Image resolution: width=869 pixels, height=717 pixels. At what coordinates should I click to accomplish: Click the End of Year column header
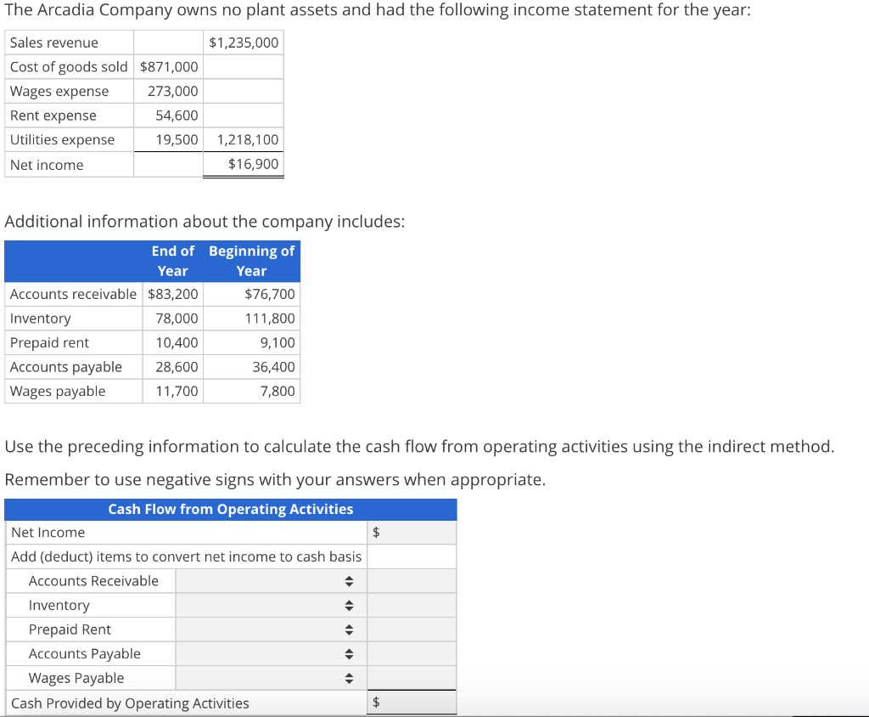click(x=173, y=261)
